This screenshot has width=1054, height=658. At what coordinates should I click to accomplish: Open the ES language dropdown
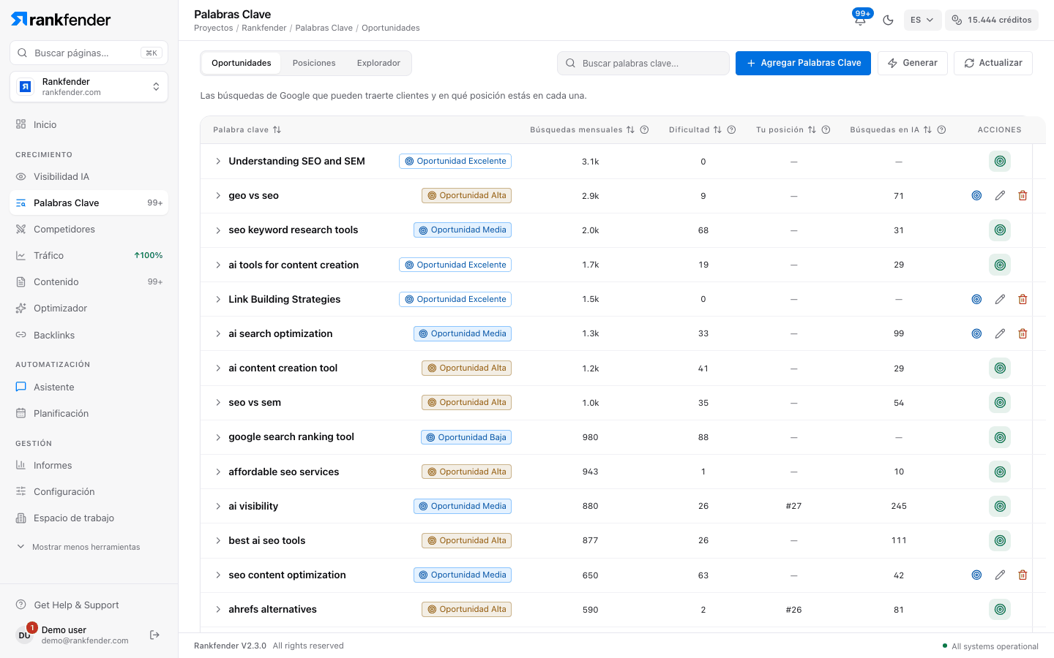point(922,20)
